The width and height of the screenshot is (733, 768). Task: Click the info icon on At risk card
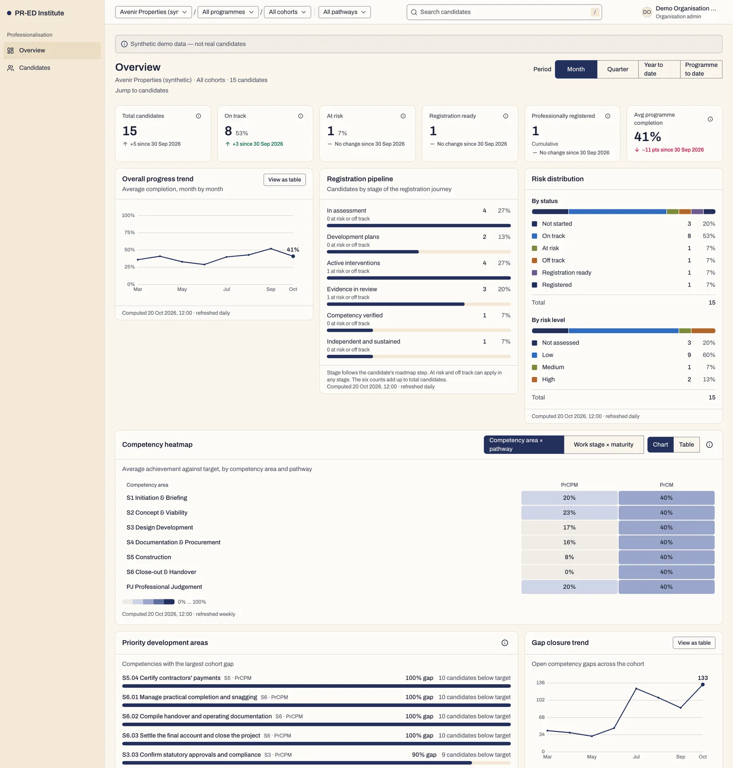click(x=403, y=116)
